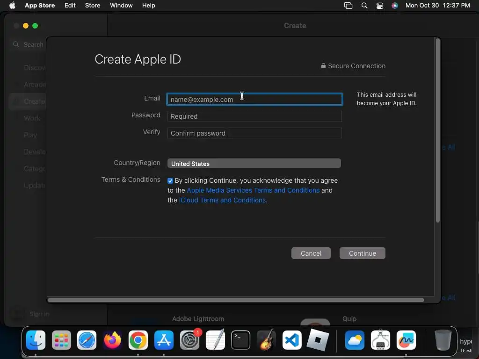Open Google Chrome from the Dock

[138, 340]
